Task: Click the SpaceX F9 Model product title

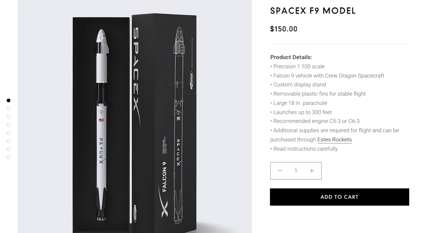Action: click(x=313, y=11)
